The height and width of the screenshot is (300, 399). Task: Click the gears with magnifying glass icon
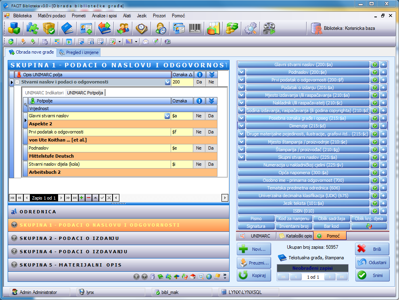[x=251, y=28]
